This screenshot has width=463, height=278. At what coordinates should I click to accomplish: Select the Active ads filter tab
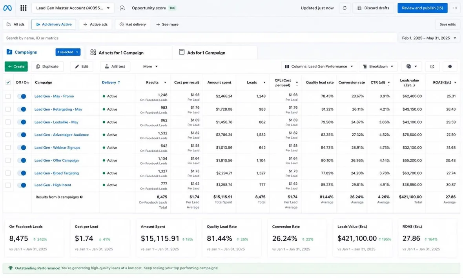[x=95, y=24]
